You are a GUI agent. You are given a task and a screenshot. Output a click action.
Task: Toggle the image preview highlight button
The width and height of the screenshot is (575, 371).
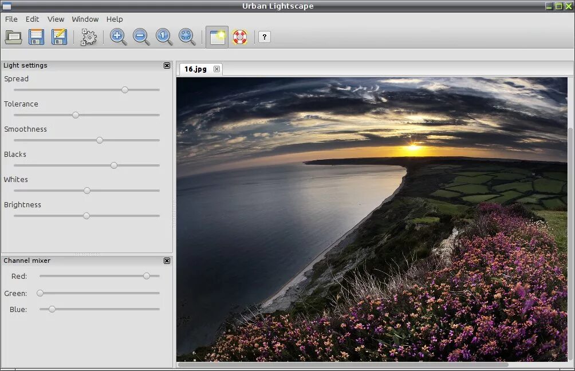216,37
